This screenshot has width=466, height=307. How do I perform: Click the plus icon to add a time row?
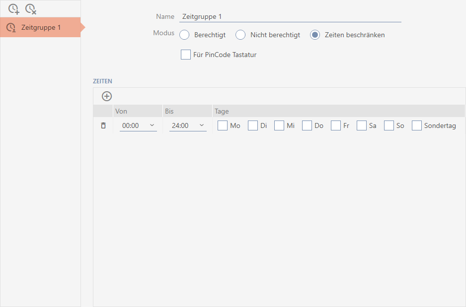(x=107, y=96)
